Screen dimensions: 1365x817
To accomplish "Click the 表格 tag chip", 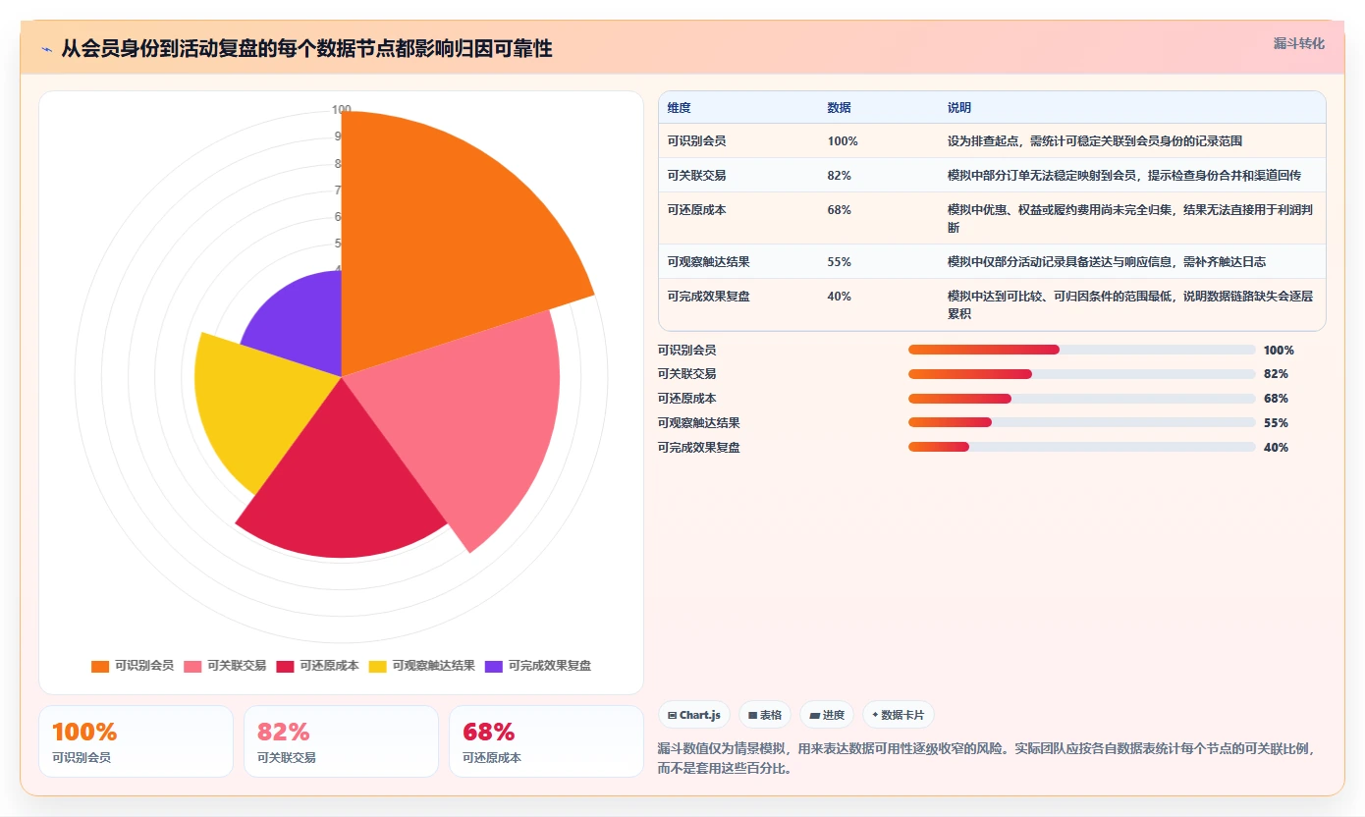I will pos(765,715).
